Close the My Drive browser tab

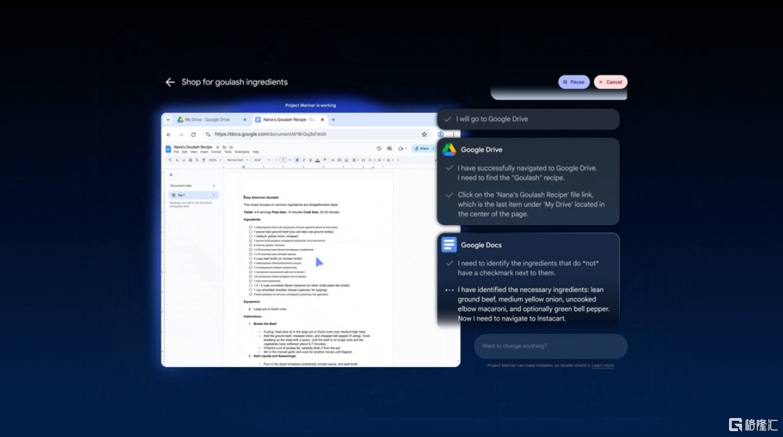[x=245, y=120]
